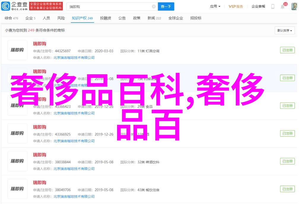Screen dimensions: 299x205
Task: Switch to the 新闻 222 tab
Action: (x=154, y=18)
